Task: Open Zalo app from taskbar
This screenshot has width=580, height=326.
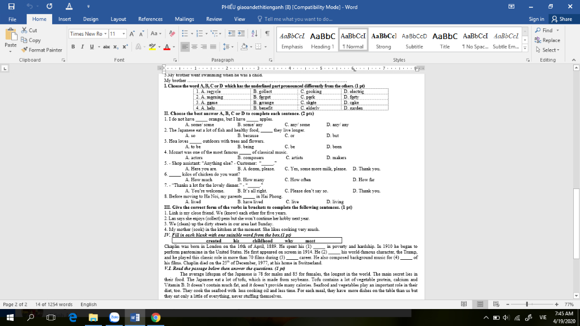Action: click(114, 318)
